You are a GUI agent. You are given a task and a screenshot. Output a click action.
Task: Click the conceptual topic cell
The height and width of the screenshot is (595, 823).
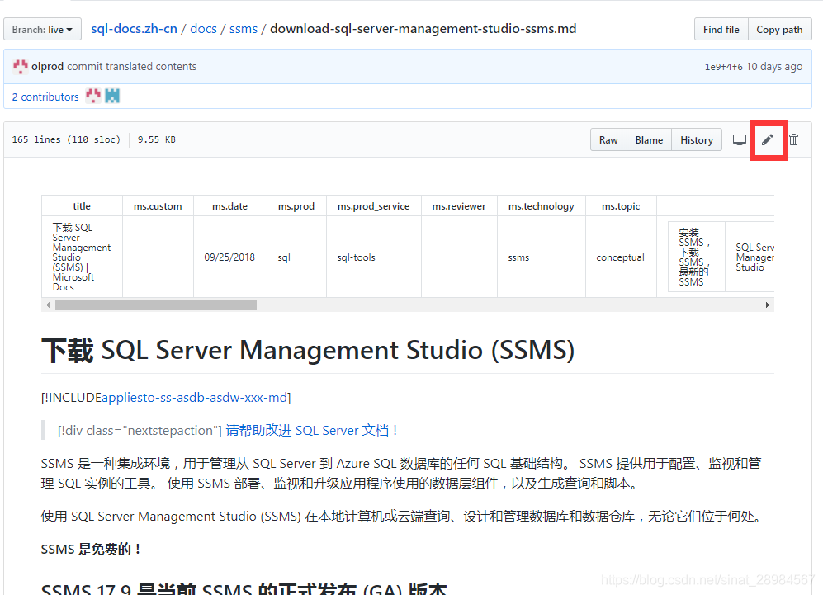pyautogui.click(x=620, y=257)
